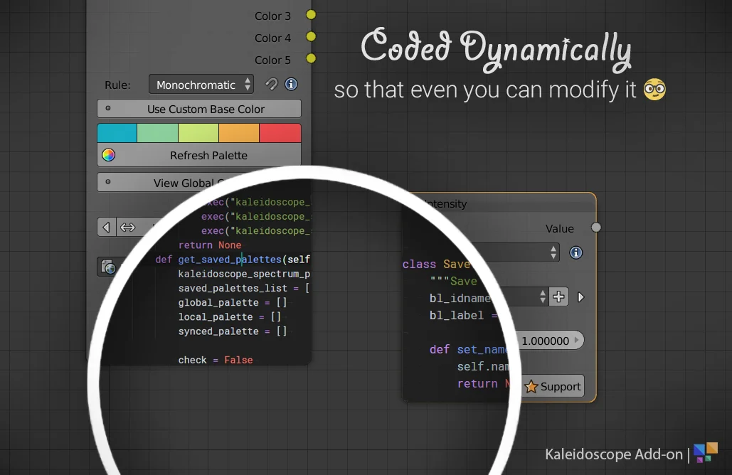The height and width of the screenshot is (475, 732).
Task: Click the Value output socket
Action: [596, 228]
